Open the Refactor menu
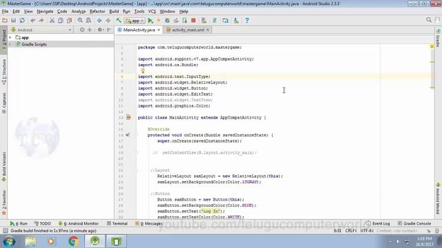The height and width of the screenshot is (248, 442). pyautogui.click(x=97, y=12)
